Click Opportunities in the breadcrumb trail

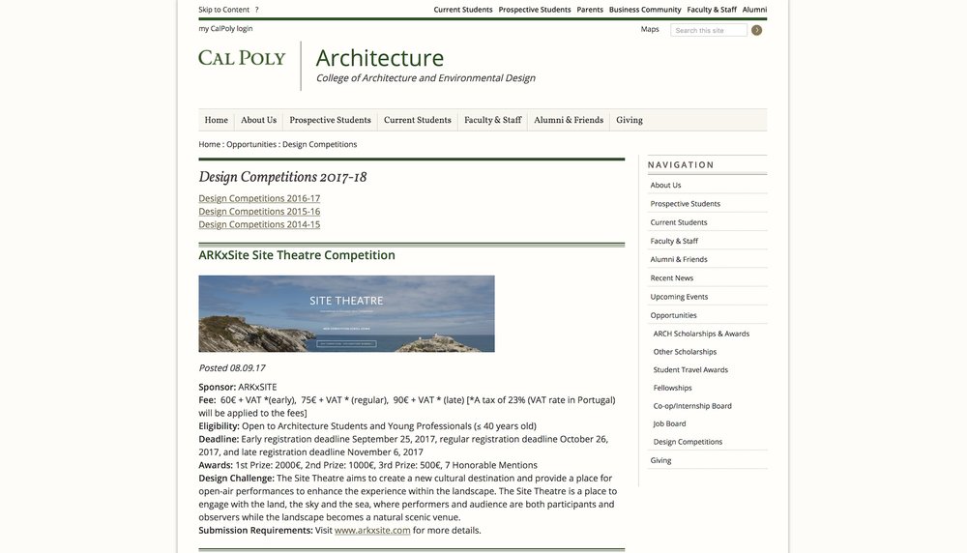point(251,144)
